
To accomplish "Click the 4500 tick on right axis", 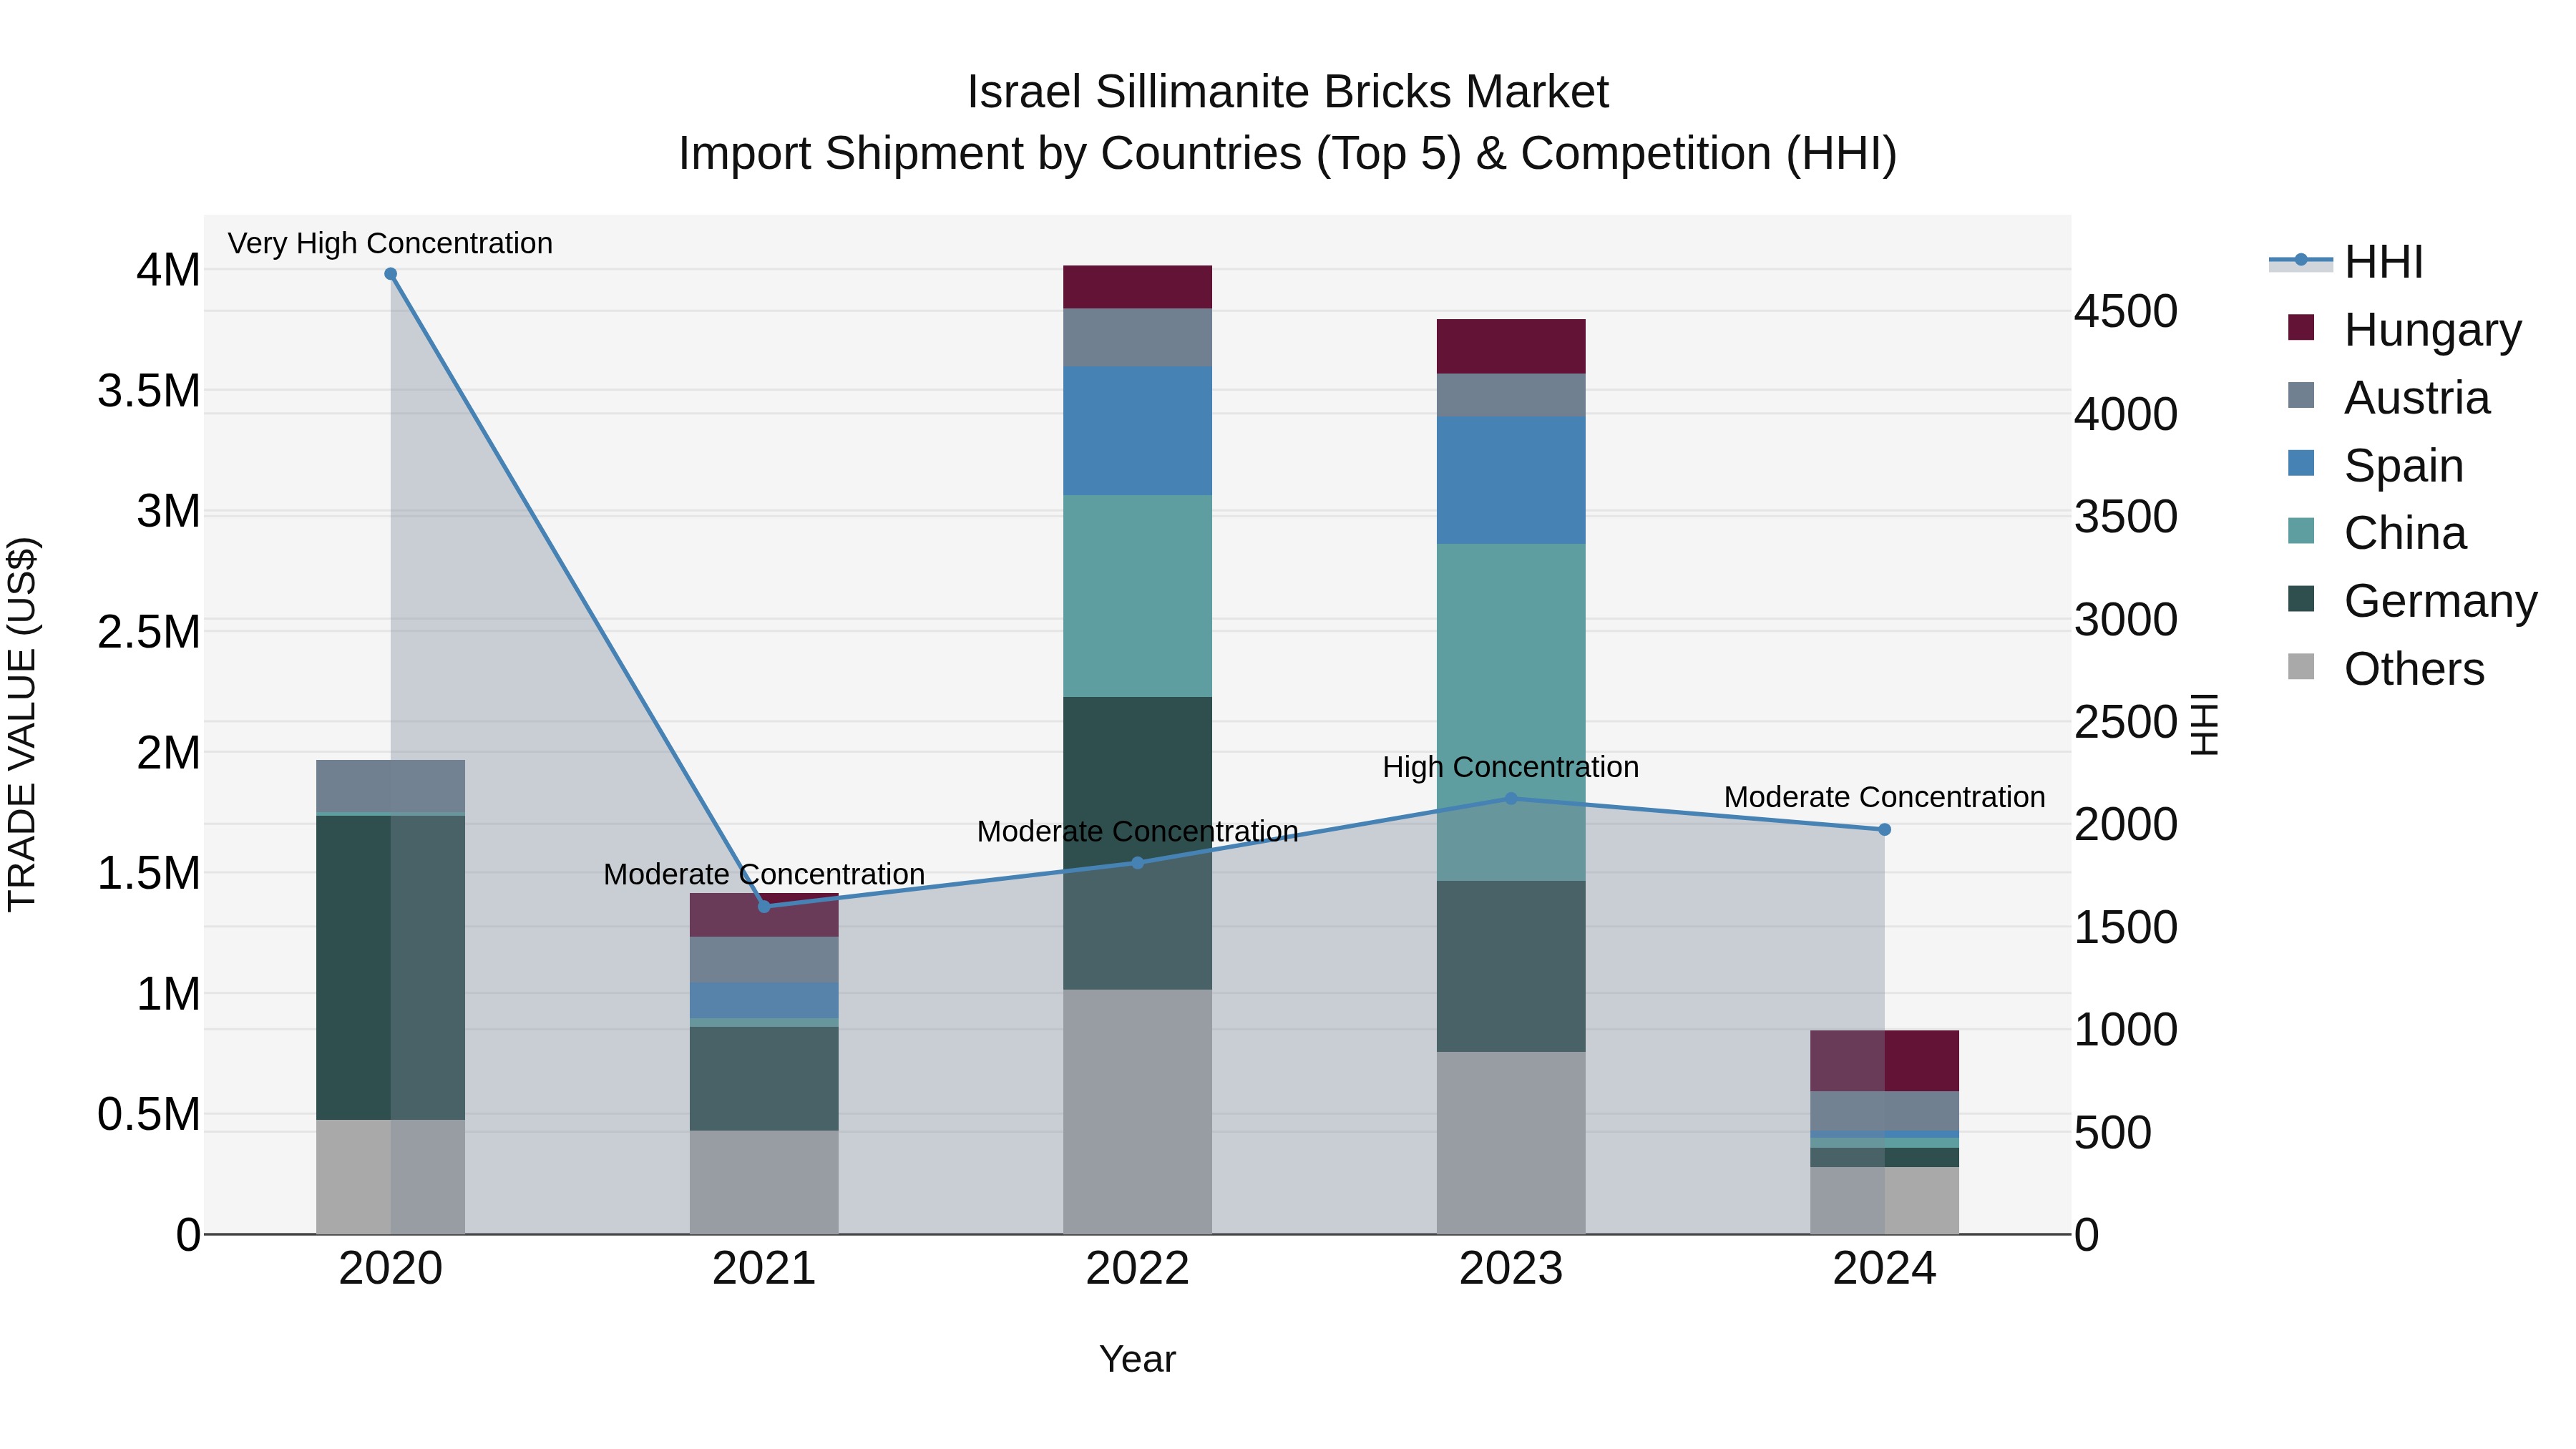I will click(x=2126, y=311).
